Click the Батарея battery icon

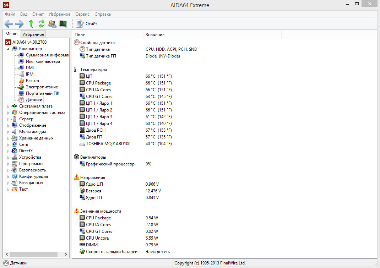pyautogui.click(x=82, y=191)
